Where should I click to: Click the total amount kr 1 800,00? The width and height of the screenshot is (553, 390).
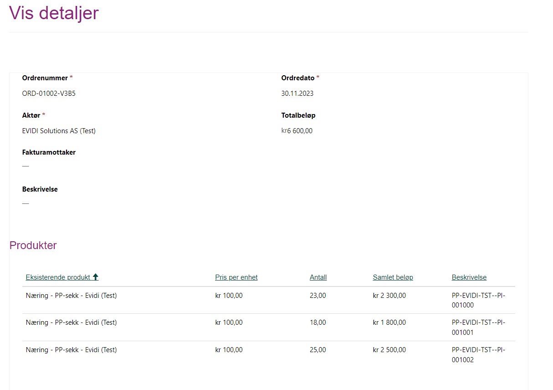click(389, 322)
